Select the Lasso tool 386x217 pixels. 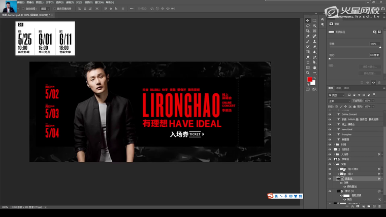point(308,26)
